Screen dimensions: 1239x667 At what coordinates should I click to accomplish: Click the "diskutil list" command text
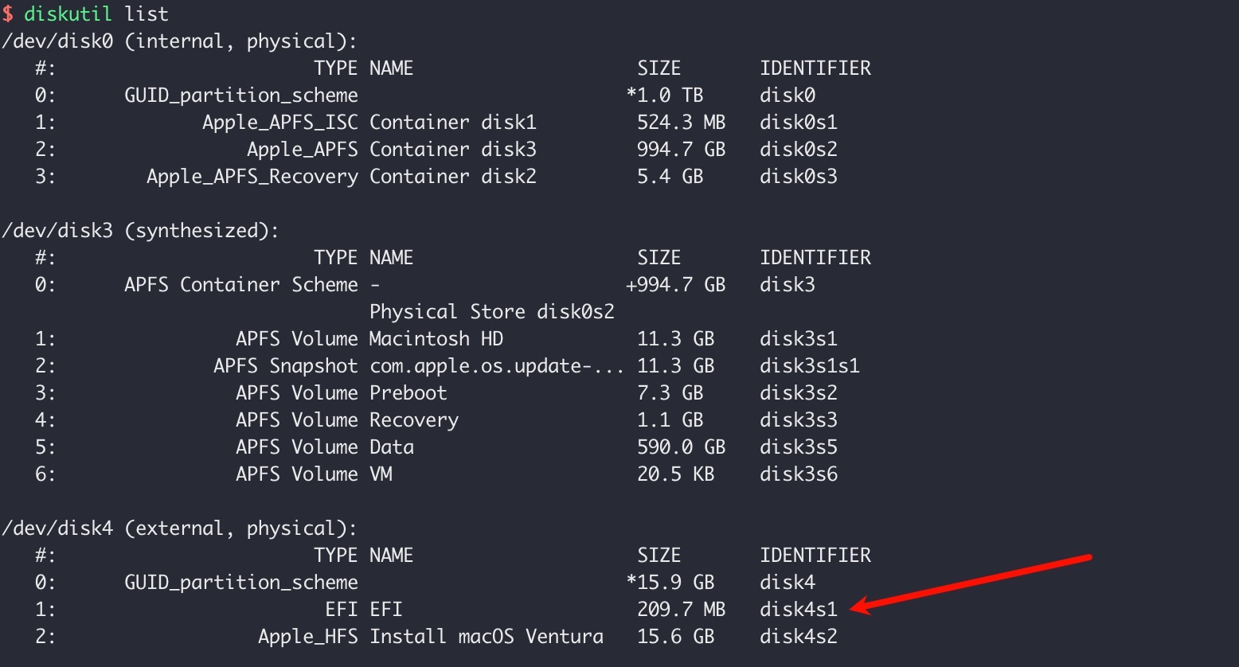click(x=96, y=14)
